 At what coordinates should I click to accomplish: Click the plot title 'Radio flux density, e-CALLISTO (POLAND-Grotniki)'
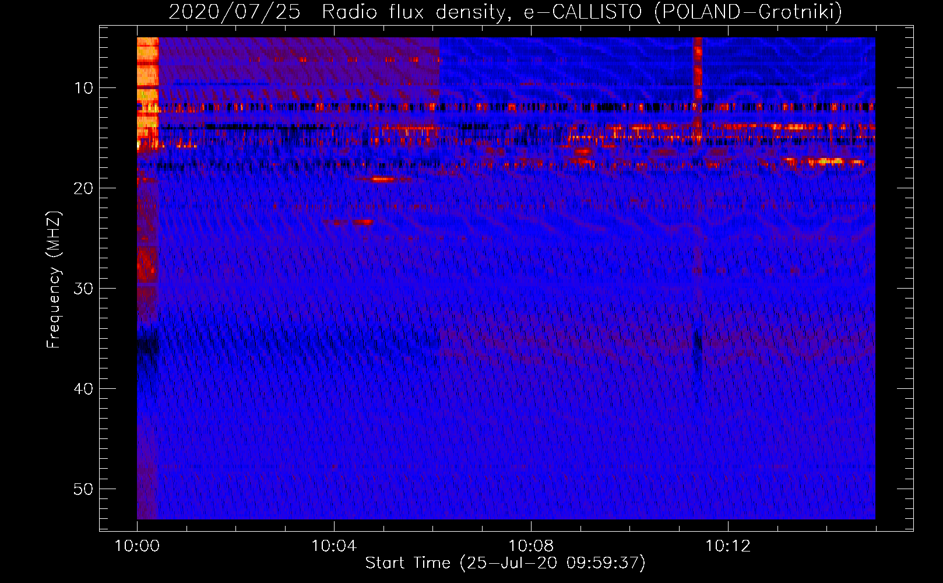(582, 12)
